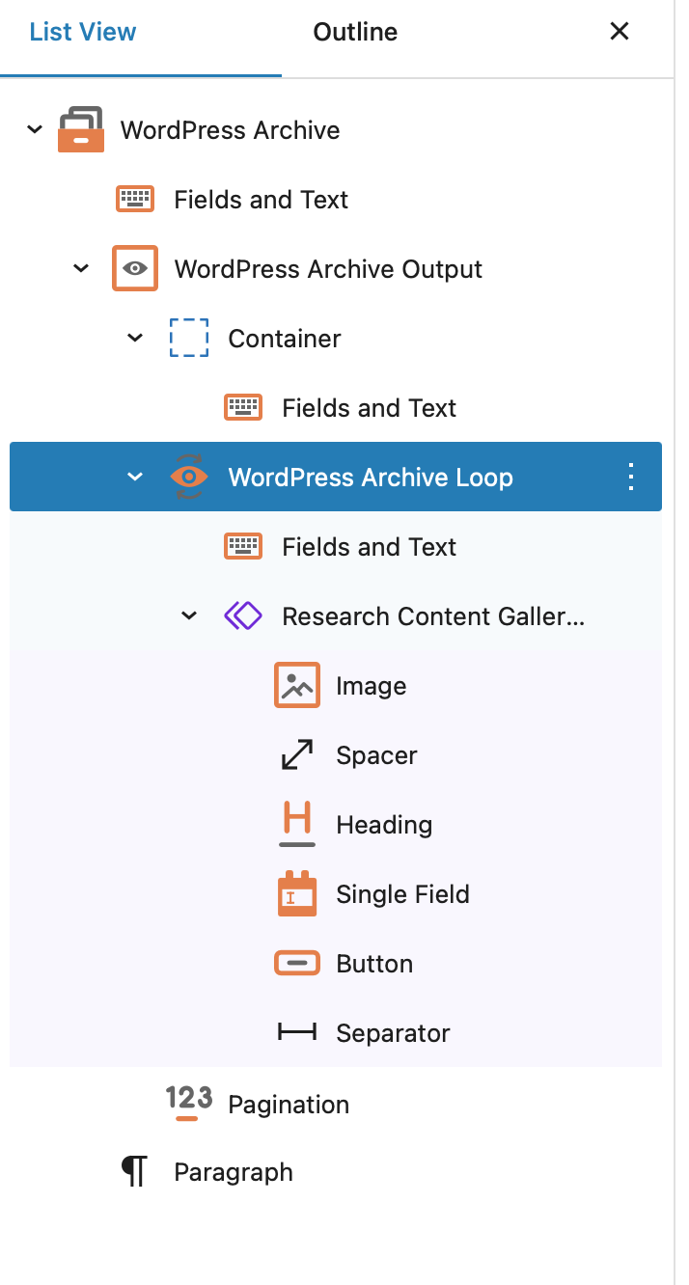Click the Paragraph pilcrow icon

click(x=135, y=1172)
